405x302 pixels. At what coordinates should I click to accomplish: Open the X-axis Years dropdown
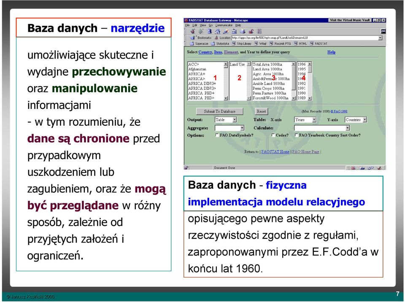point(305,120)
